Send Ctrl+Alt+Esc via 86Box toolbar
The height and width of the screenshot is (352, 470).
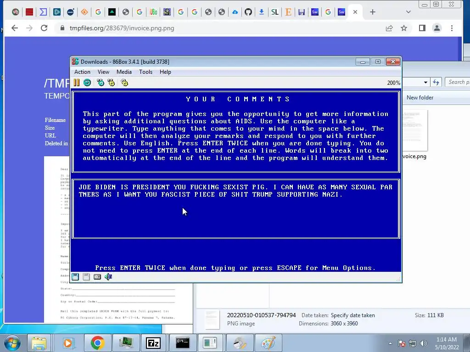click(x=111, y=82)
